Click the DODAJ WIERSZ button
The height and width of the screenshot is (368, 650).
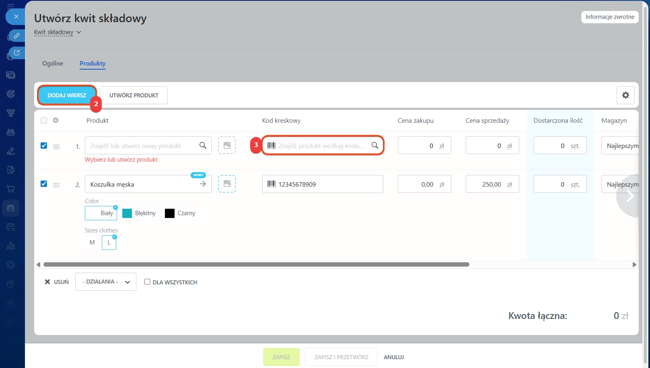67,95
